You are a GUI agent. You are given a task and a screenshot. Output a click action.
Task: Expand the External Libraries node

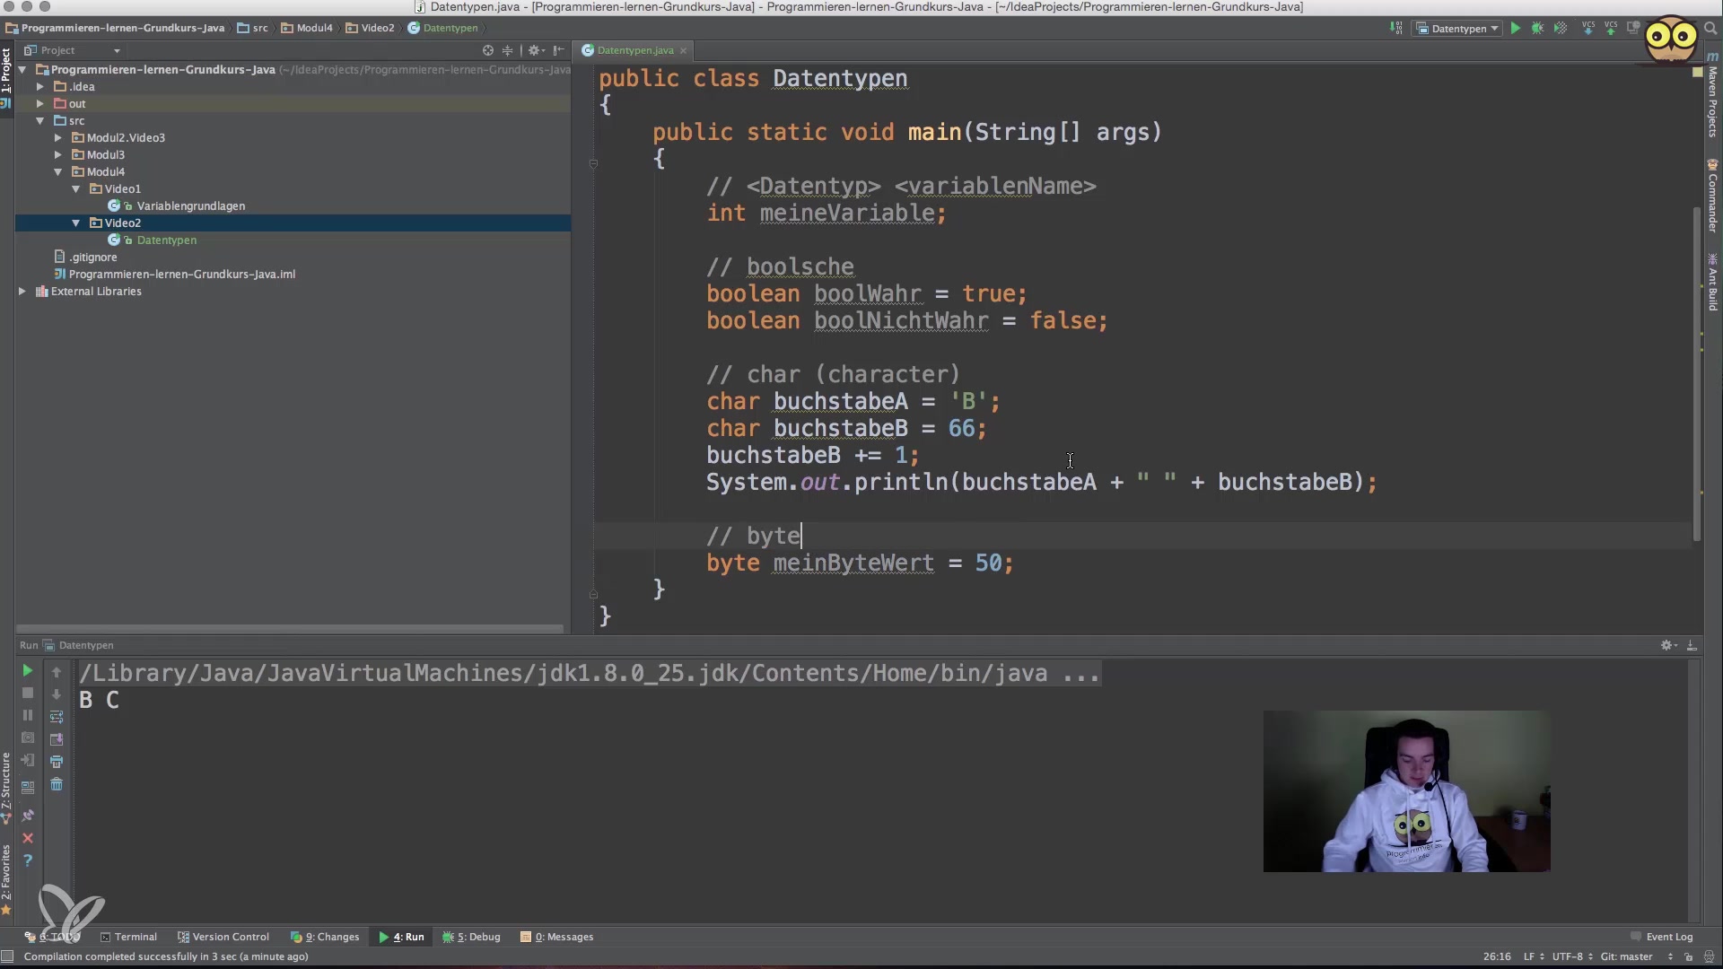[22, 292]
